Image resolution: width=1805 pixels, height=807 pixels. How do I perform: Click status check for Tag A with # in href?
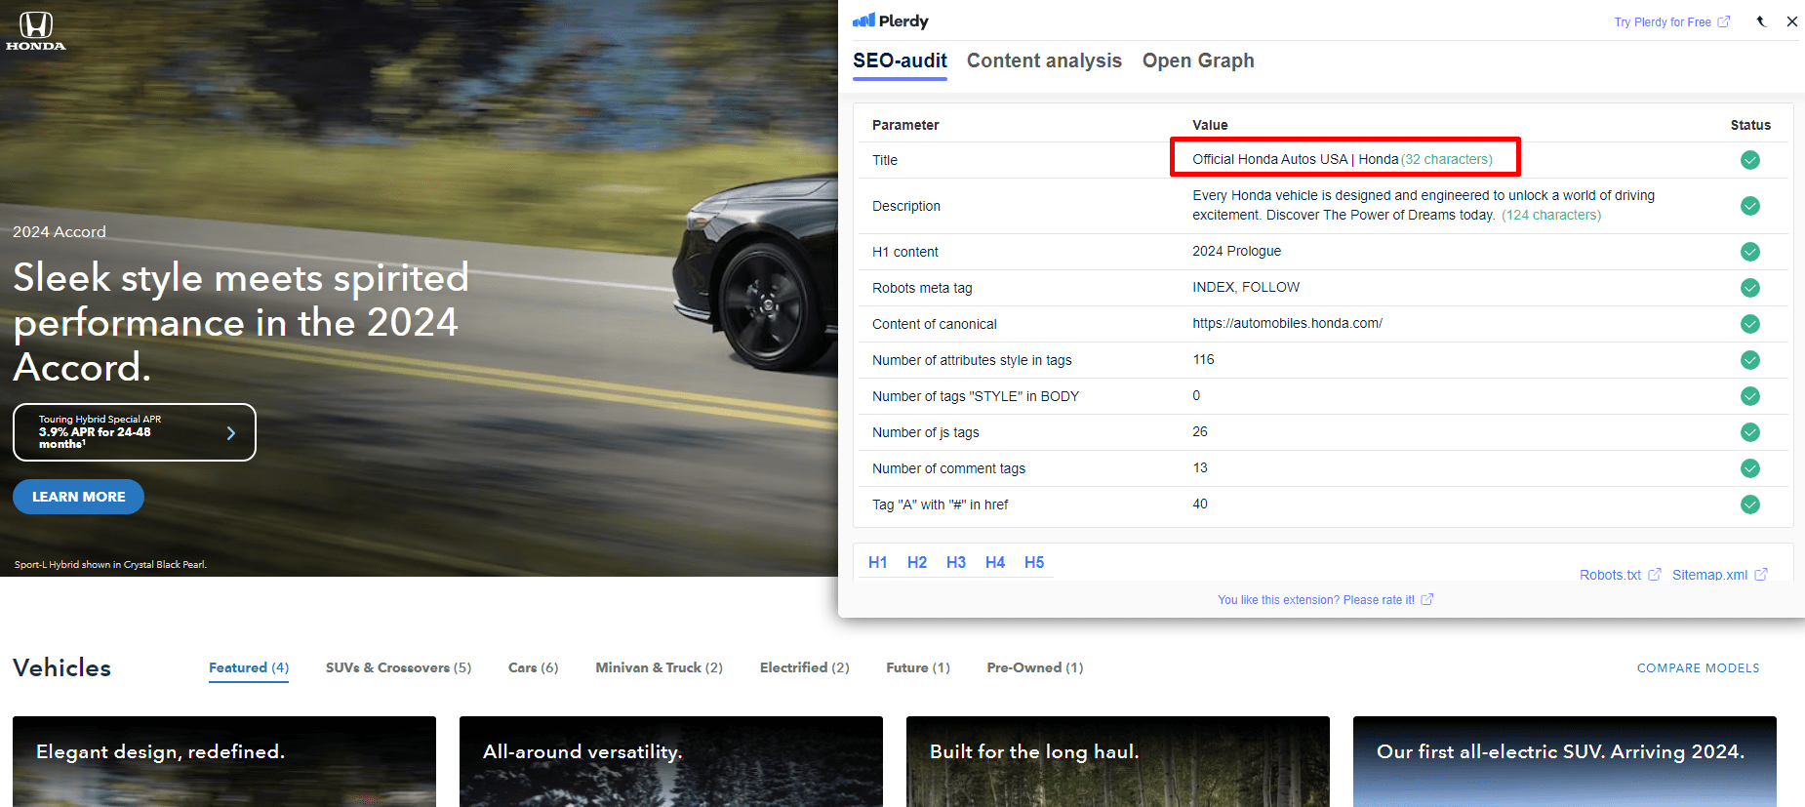(x=1750, y=504)
